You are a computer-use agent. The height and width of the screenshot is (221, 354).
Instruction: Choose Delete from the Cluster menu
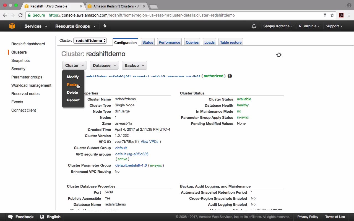[72, 92]
